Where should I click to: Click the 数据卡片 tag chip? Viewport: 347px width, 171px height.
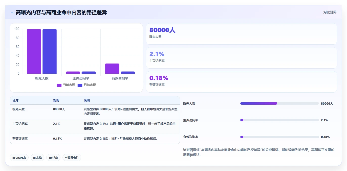72,158
